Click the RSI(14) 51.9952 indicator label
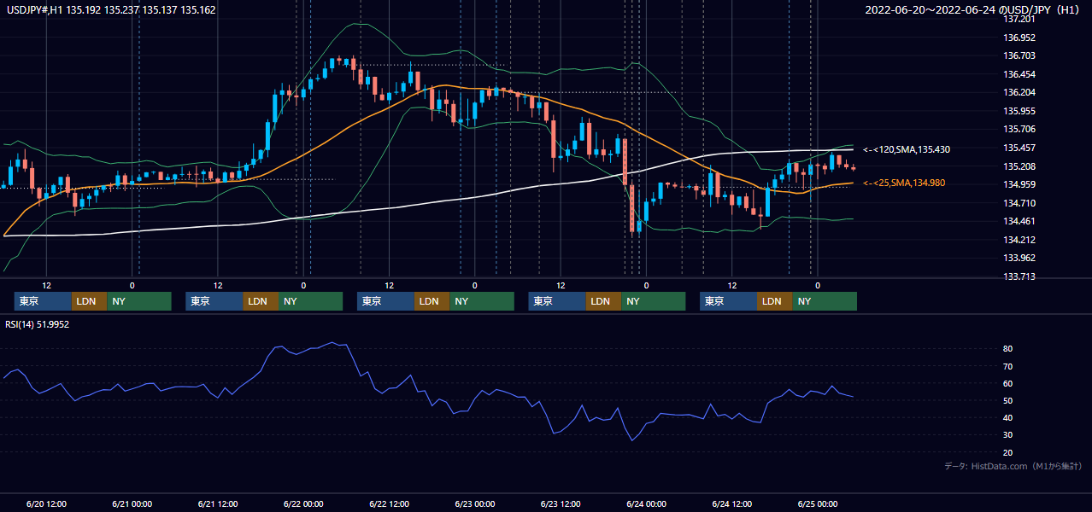The height and width of the screenshot is (512, 1092). pyautogui.click(x=38, y=324)
